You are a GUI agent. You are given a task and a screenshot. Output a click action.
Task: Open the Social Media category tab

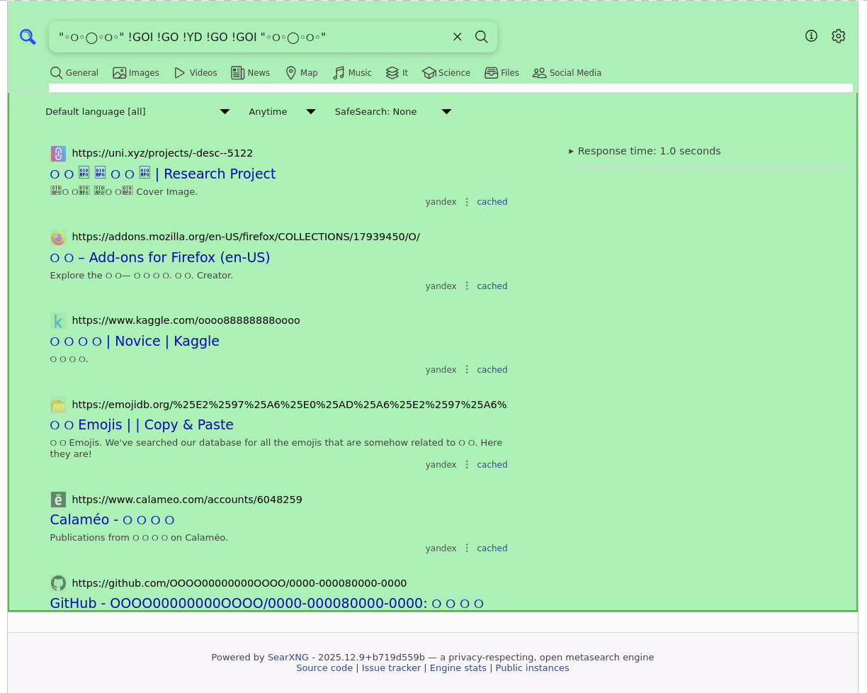(567, 73)
